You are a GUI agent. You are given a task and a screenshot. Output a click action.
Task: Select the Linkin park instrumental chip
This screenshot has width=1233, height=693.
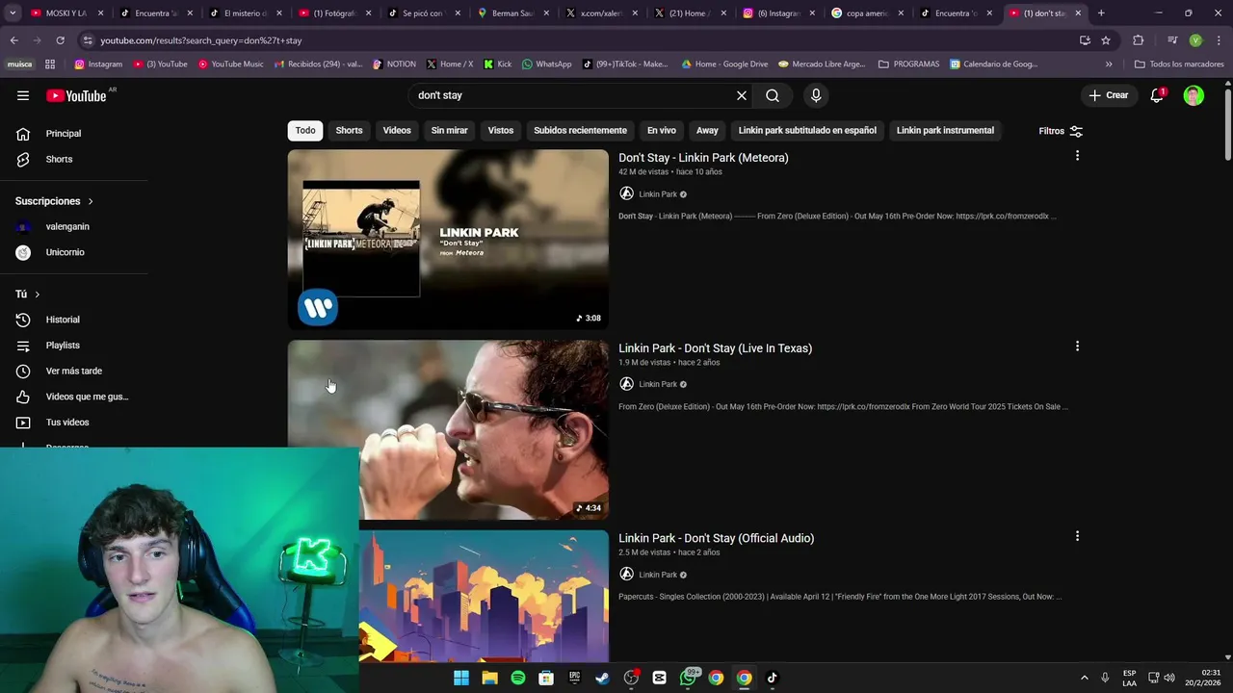(x=945, y=131)
